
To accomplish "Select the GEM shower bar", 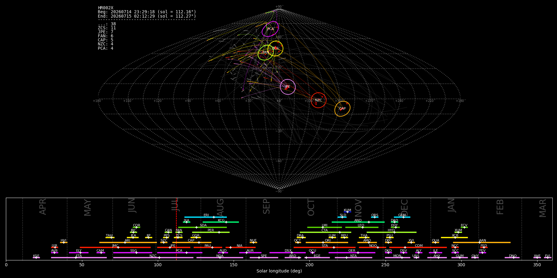I will (402, 217).
